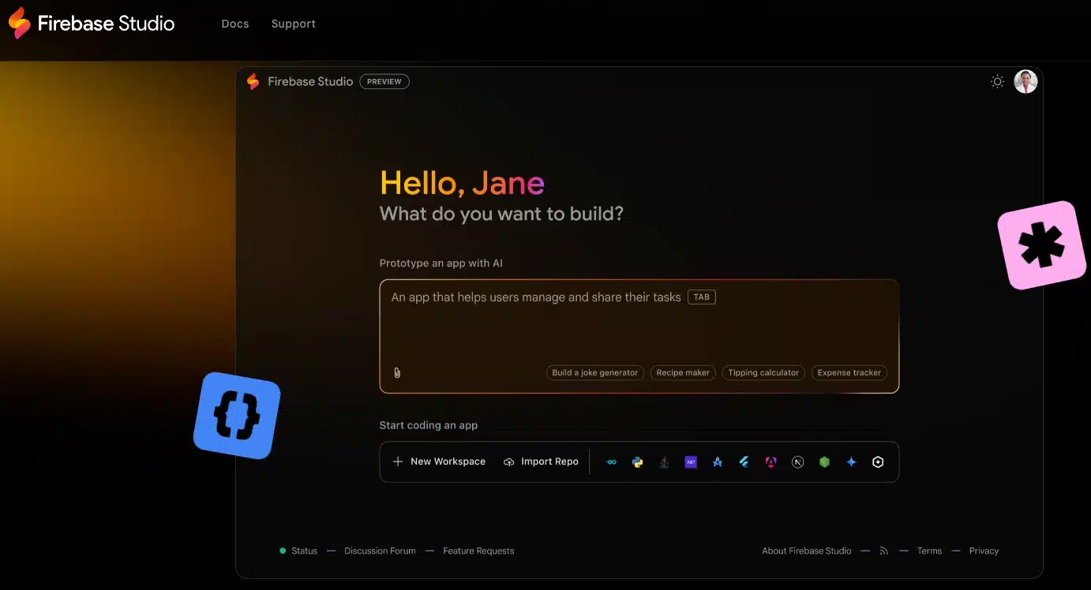Choose the Next.js template icon

click(x=797, y=461)
